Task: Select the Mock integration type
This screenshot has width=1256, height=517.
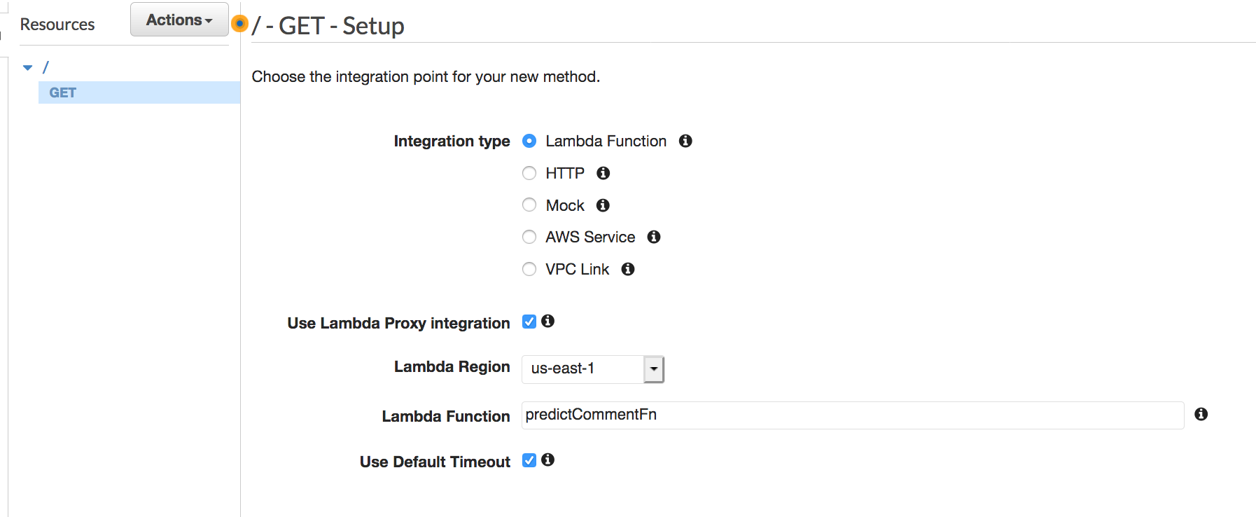Action: [x=529, y=205]
